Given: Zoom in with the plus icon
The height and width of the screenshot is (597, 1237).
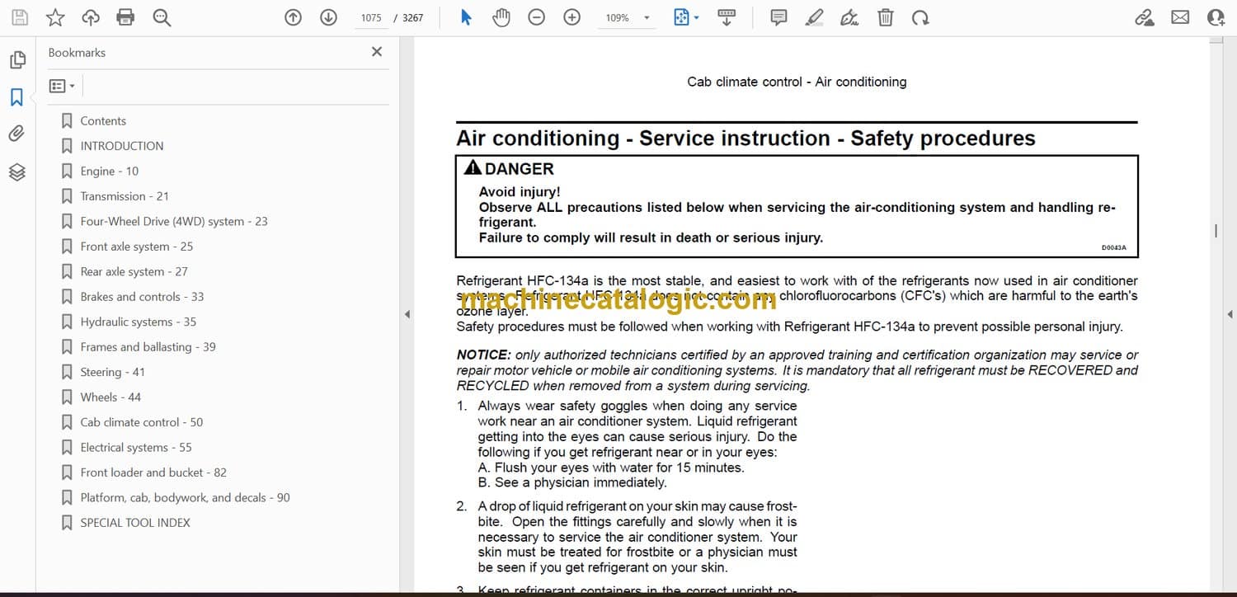Looking at the screenshot, I should 571,17.
